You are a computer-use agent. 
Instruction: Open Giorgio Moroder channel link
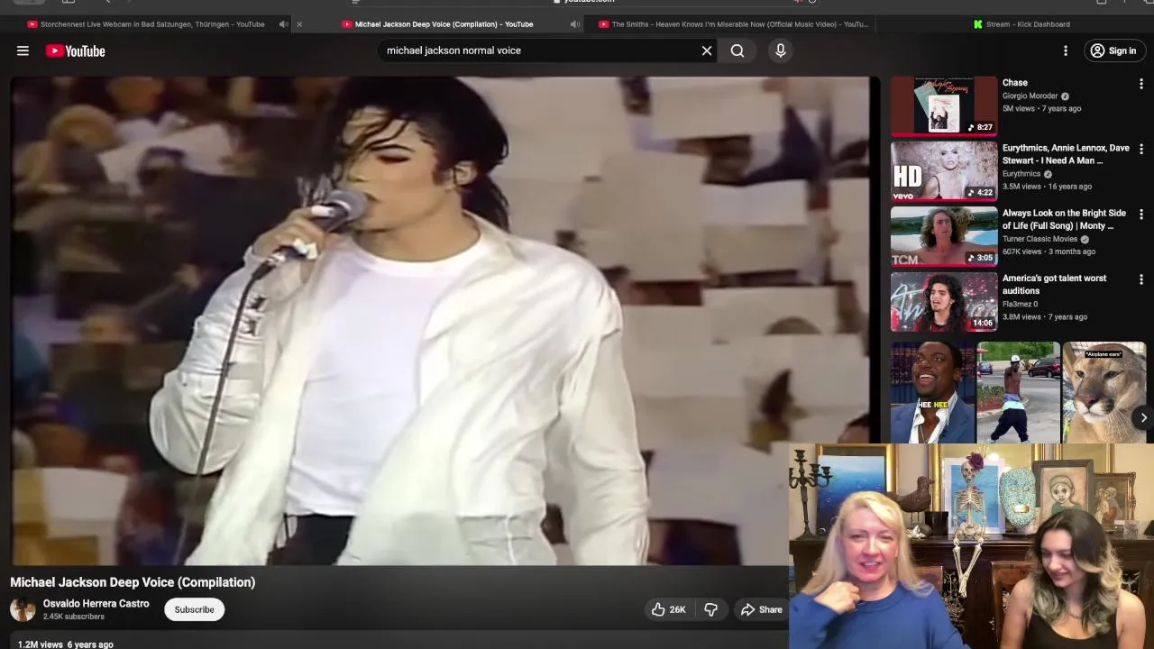[x=1030, y=96]
